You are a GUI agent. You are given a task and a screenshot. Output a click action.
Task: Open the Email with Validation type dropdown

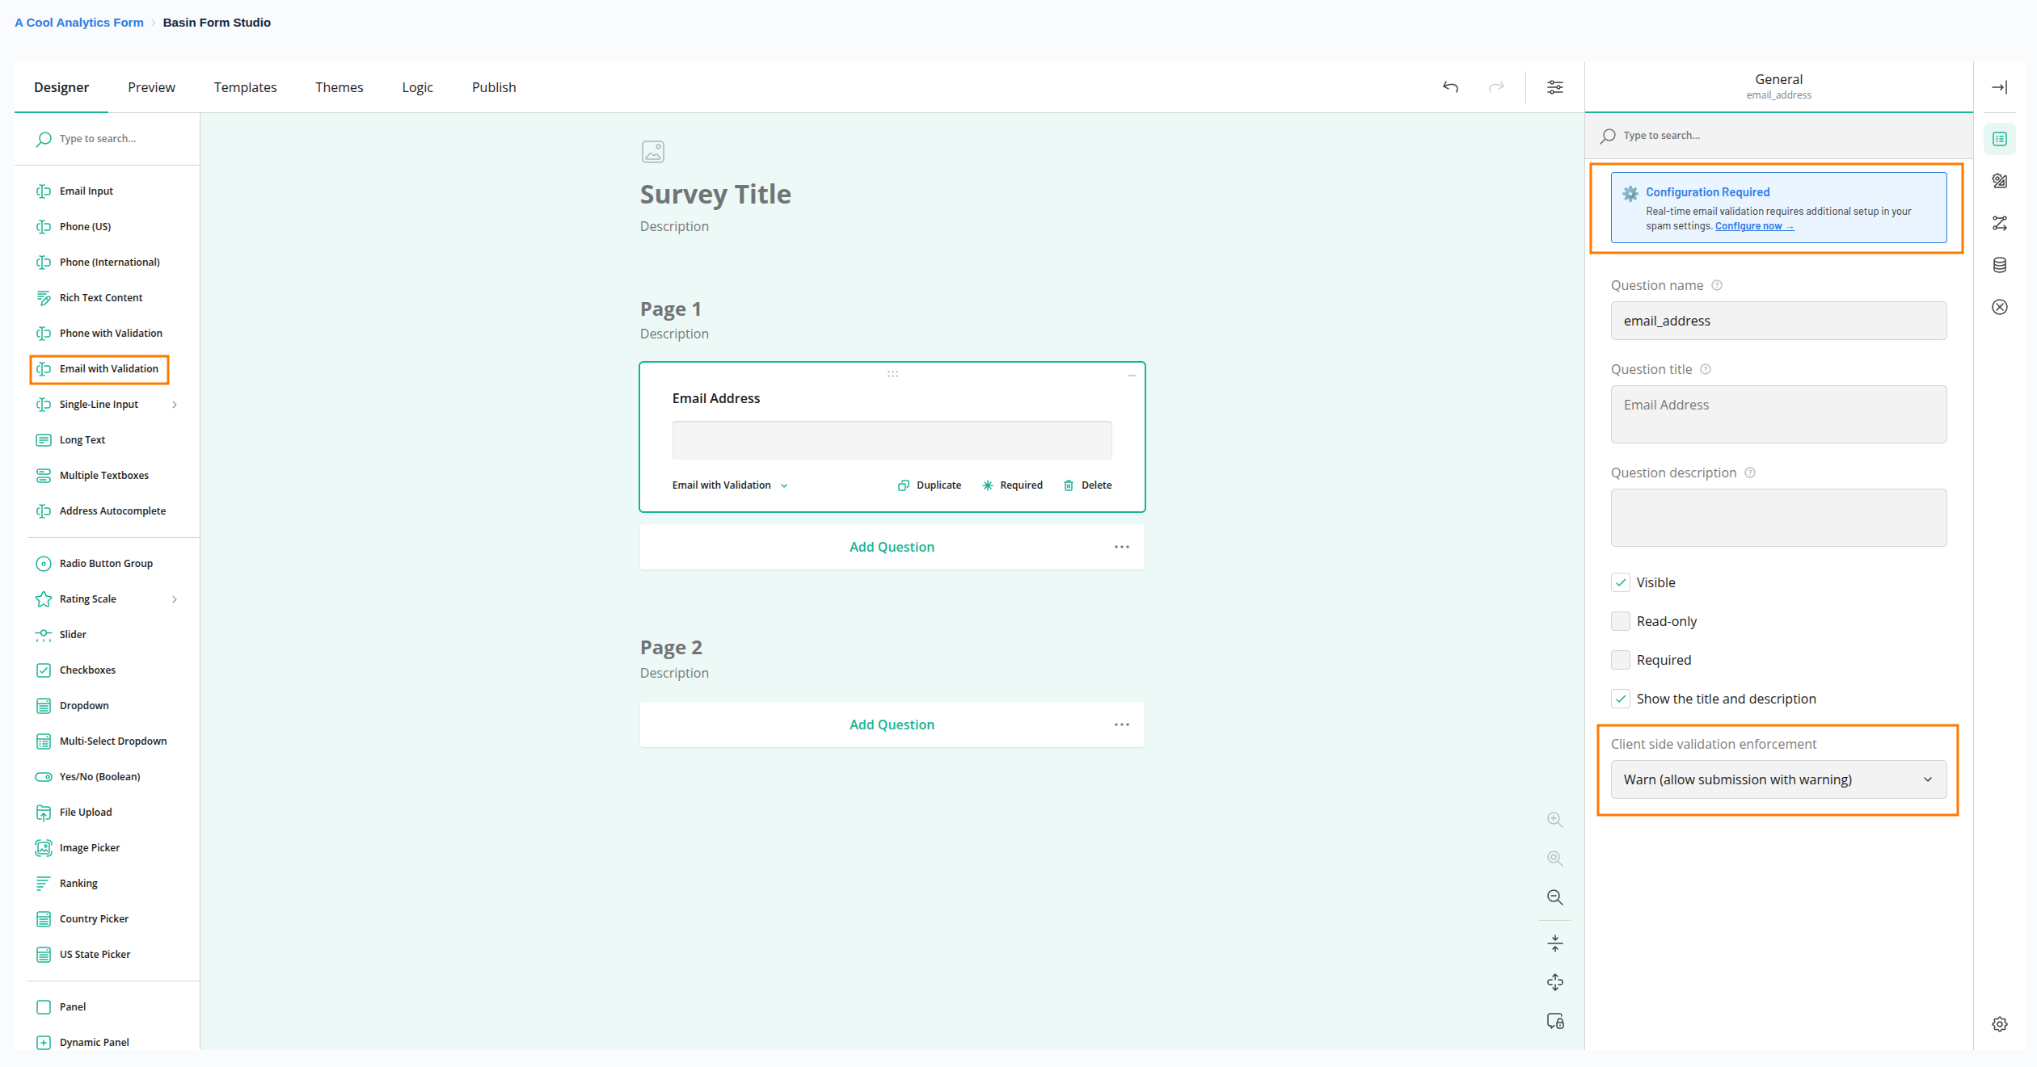pyautogui.click(x=727, y=485)
